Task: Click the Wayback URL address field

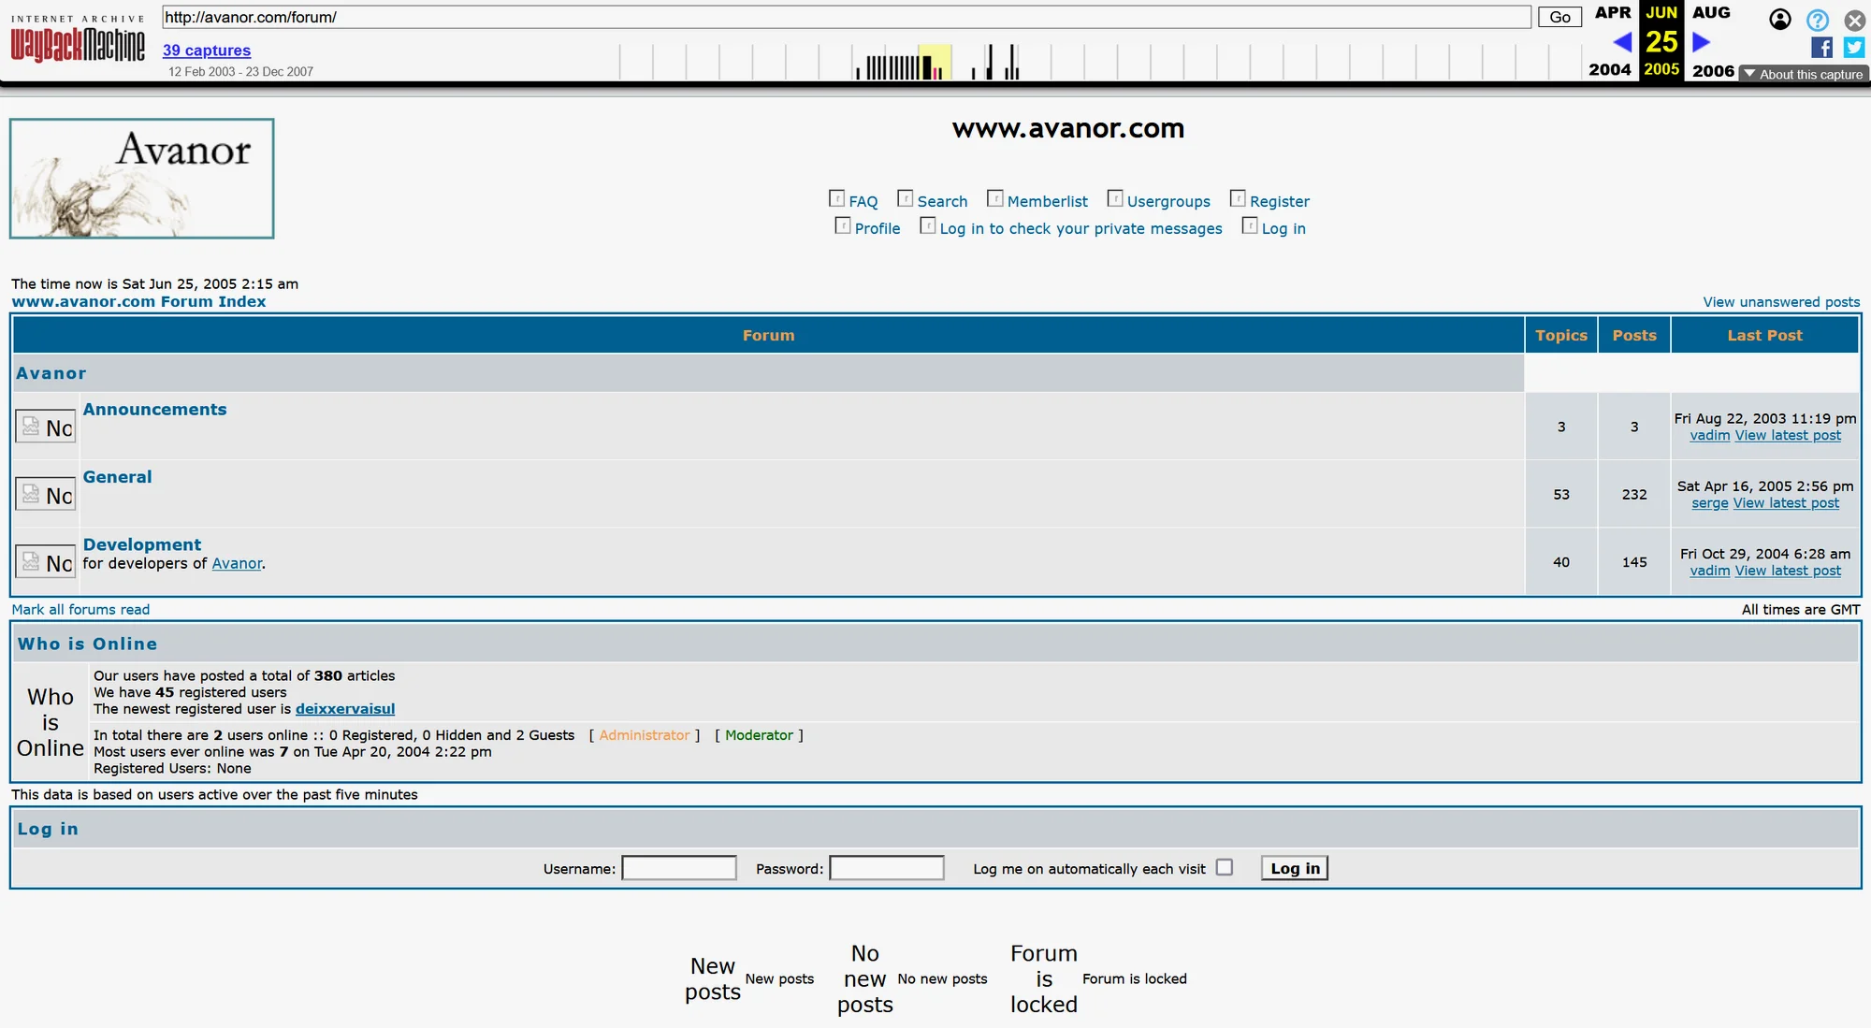Action: (846, 17)
